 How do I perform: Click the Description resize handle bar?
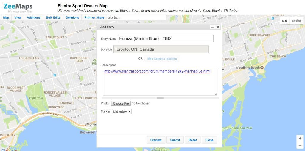click(160, 98)
